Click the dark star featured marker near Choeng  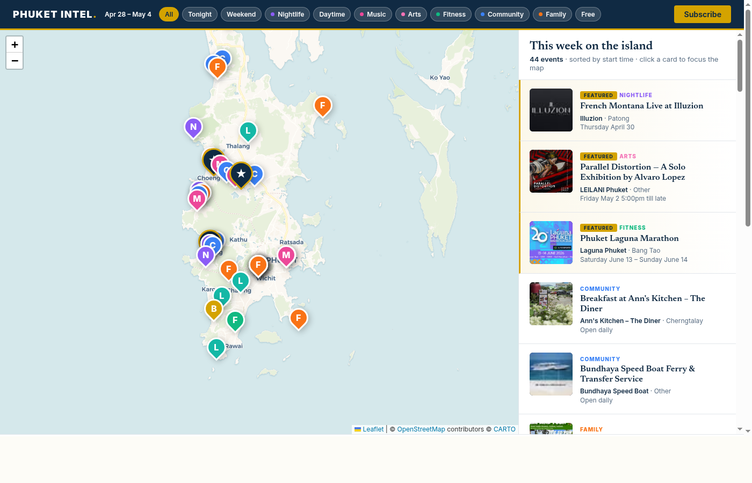pos(241,173)
